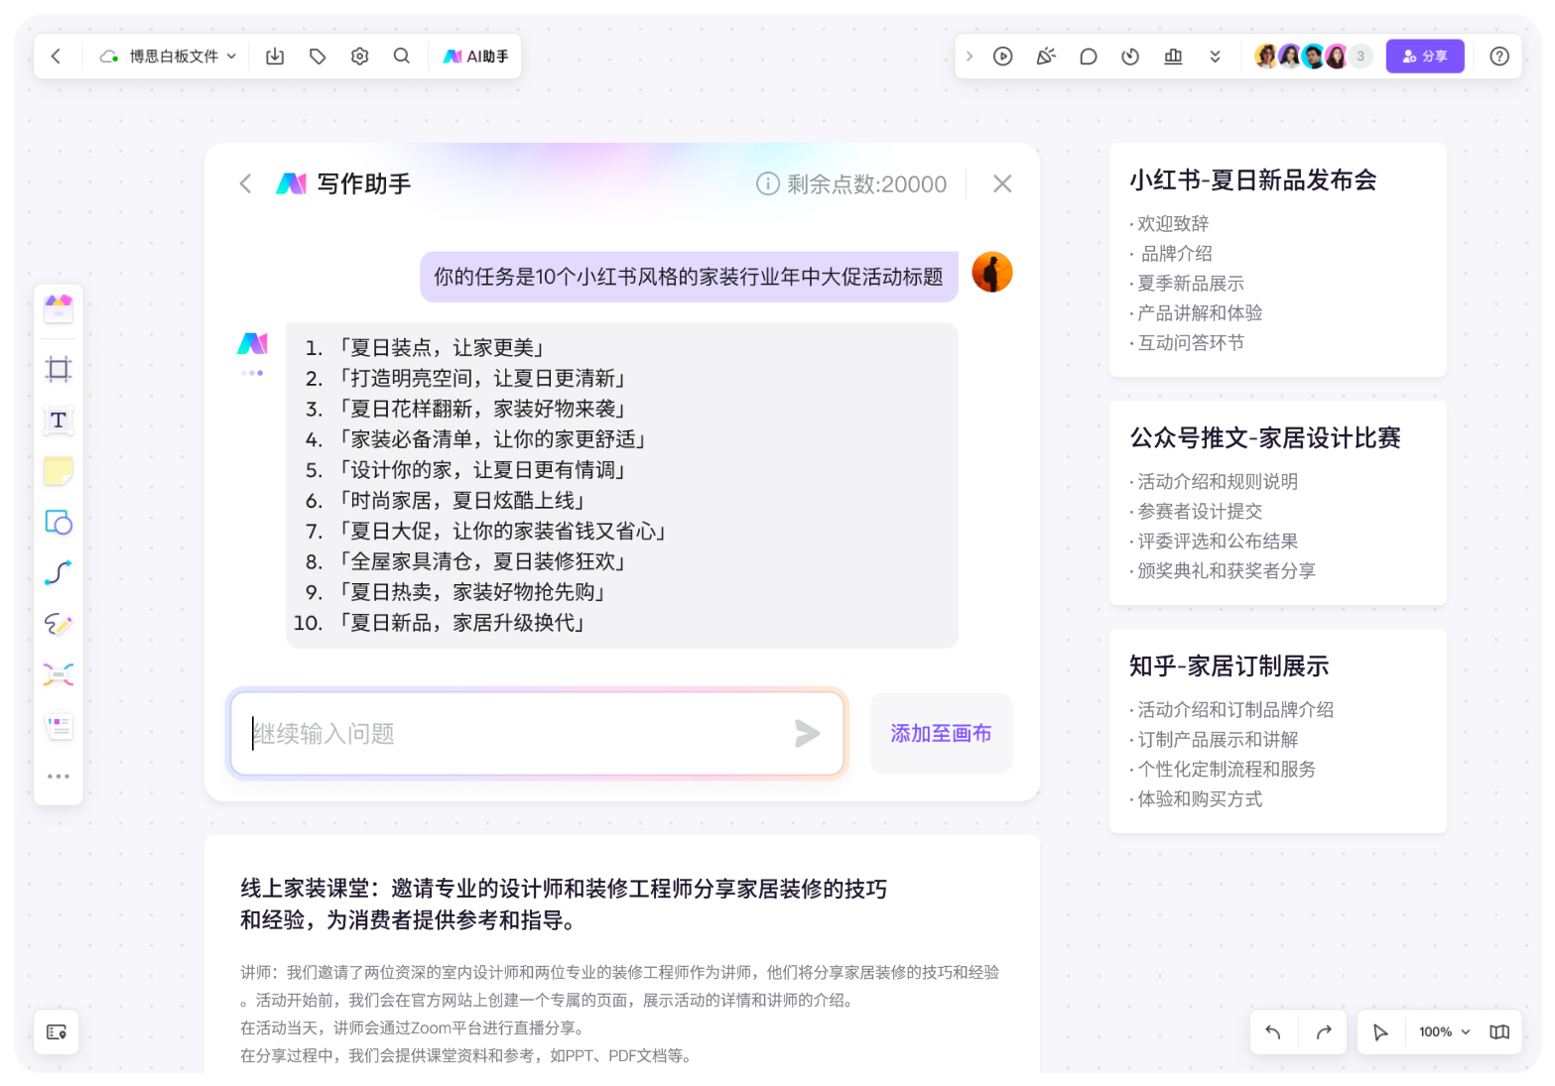Open the Shapes tool

[x=58, y=523]
